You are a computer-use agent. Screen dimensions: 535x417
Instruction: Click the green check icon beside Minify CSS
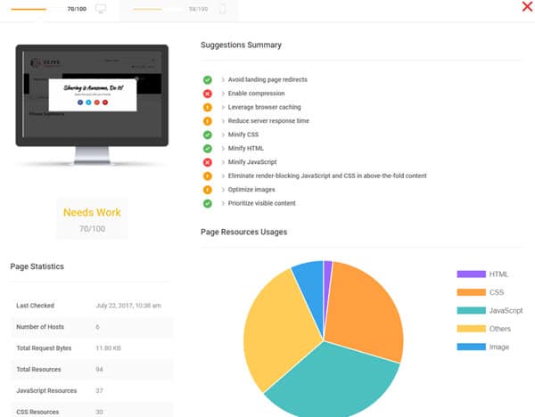207,135
